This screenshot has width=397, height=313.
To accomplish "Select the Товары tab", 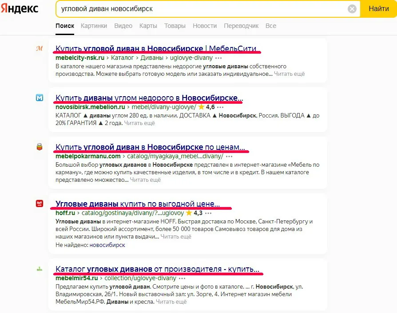I will pyautogui.click(x=175, y=26).
